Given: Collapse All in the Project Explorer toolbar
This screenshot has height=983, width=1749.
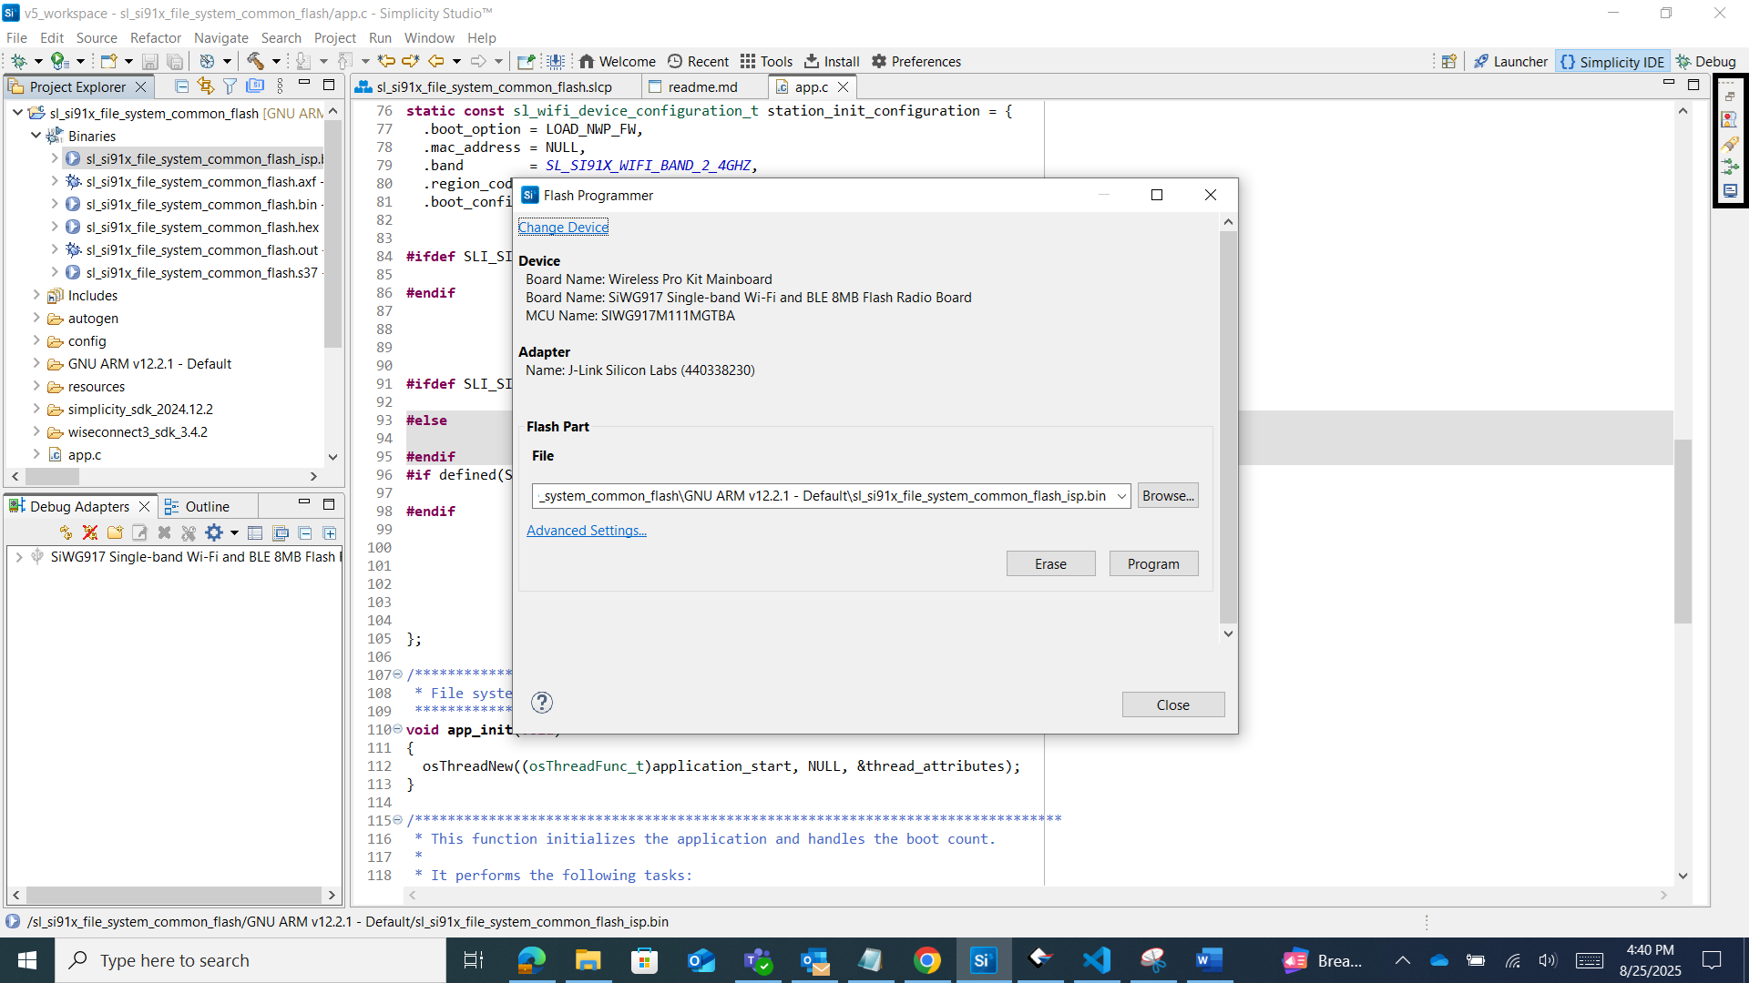Looking at the screenshot, I should click(x=181, y=85).
